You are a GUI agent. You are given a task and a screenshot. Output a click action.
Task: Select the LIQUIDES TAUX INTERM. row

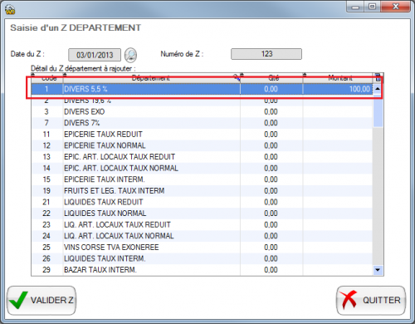pos(202,258)
